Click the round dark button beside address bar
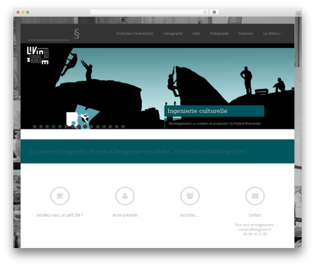Viewport: 315px width, 267px height. coord(214,13)
